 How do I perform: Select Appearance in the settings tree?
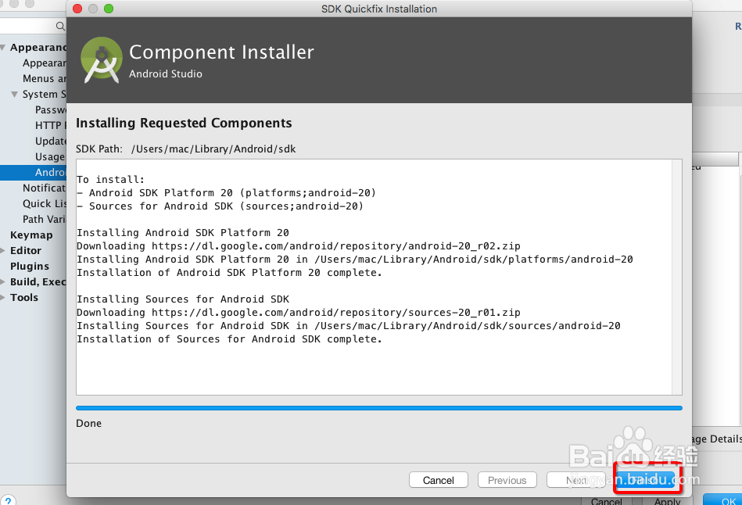click(44, 63)
